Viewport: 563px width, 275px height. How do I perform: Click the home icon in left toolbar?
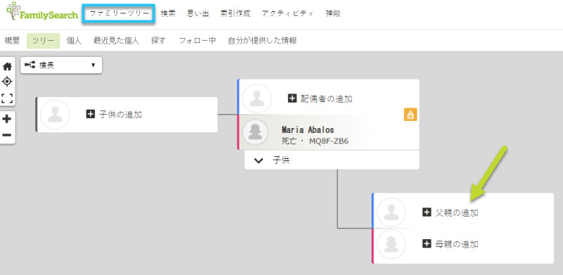click(7, 66)
